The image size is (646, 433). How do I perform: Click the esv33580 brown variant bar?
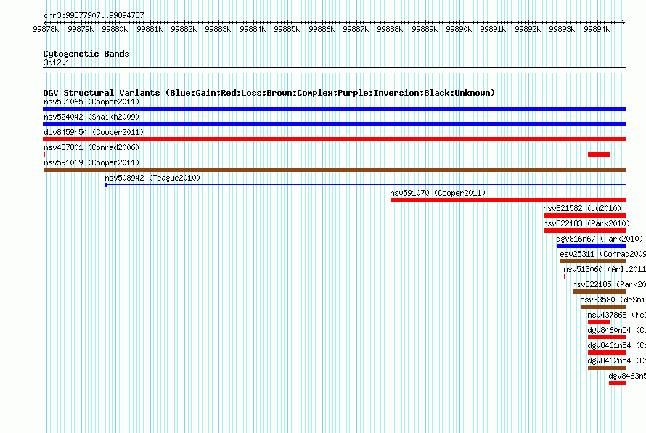[x=603, y=307]
